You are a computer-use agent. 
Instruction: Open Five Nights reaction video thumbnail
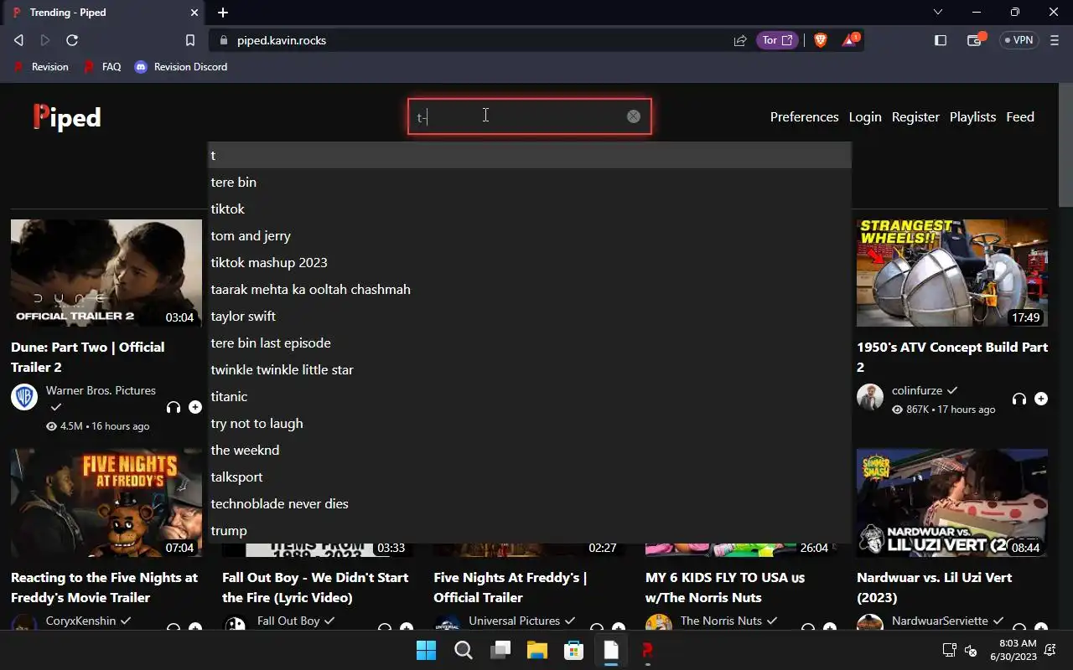click(x=106, y=502)
